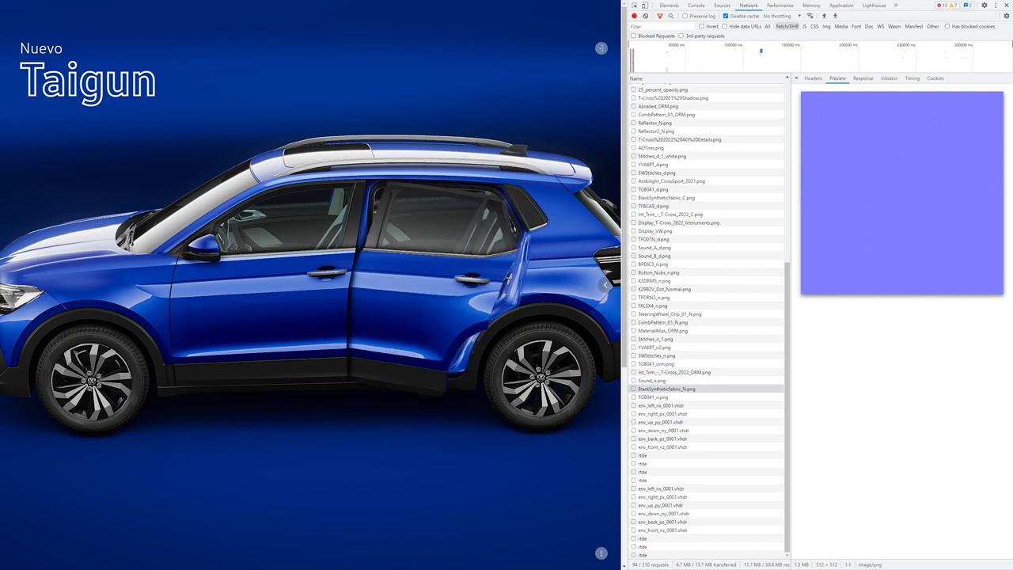The height and width of the screenshot is (570, 1013).
Task: Click the blue marker on overview timeline
Action: pyautogui.click(x=761, y=51)
